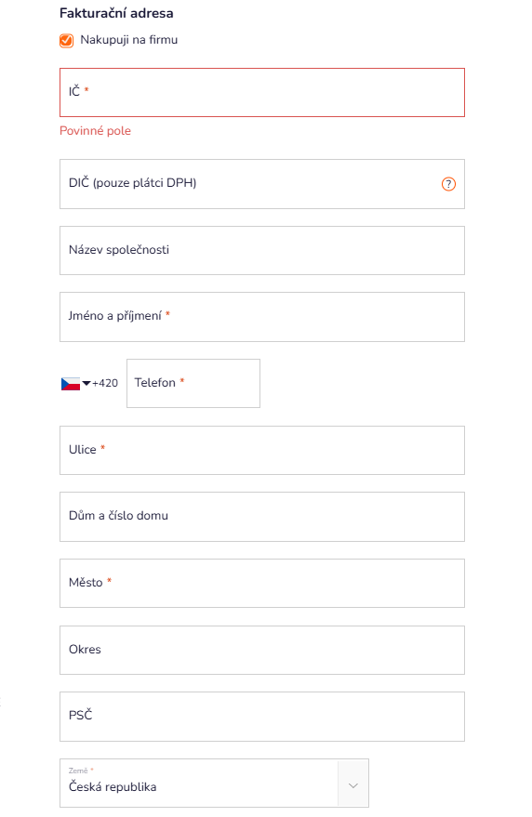Open the phone country code dropdown arrow
The height and width of the screenshot is (817, 532).
click(x=86, y=384)
